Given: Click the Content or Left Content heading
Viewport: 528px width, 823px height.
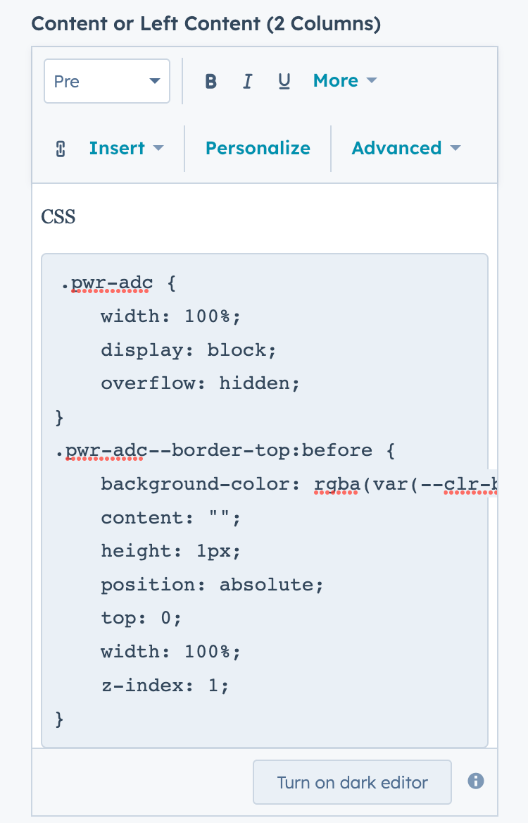Looking at the screenshot, I should (x=206, y=23).
